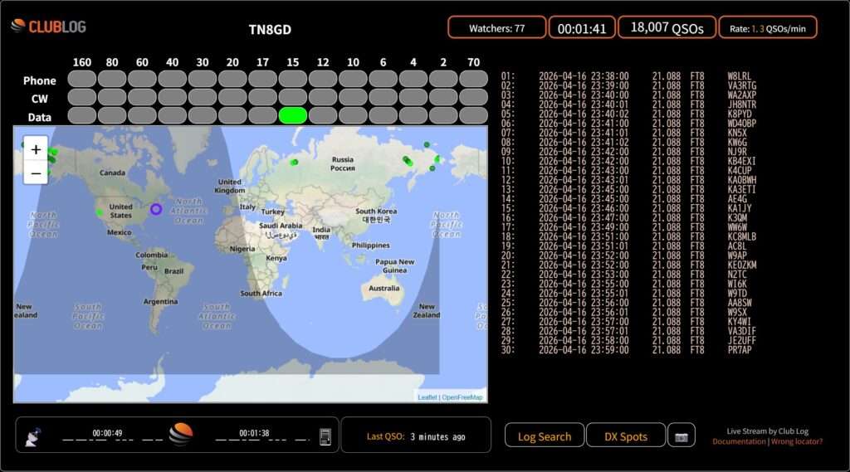
Task: Click the Club Log logo
Action: pyautogui.click(x=48, y=27)
